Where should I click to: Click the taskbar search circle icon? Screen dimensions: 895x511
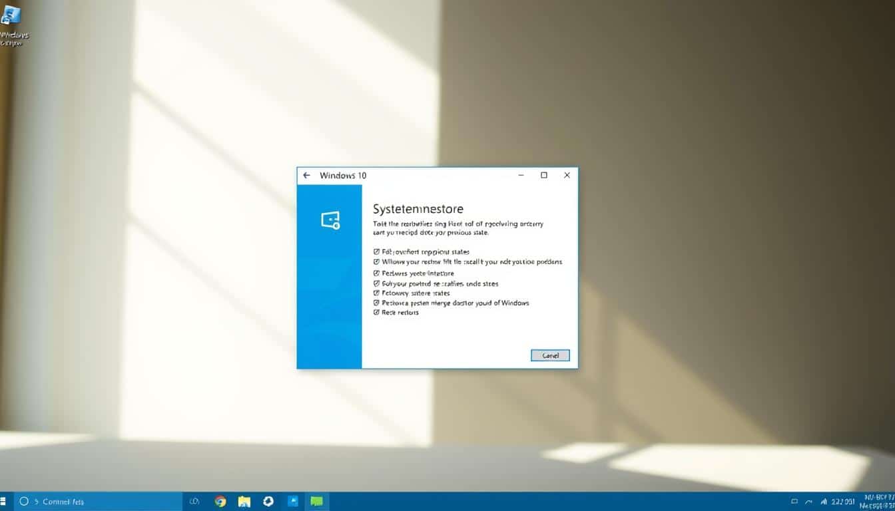[24, 502]
